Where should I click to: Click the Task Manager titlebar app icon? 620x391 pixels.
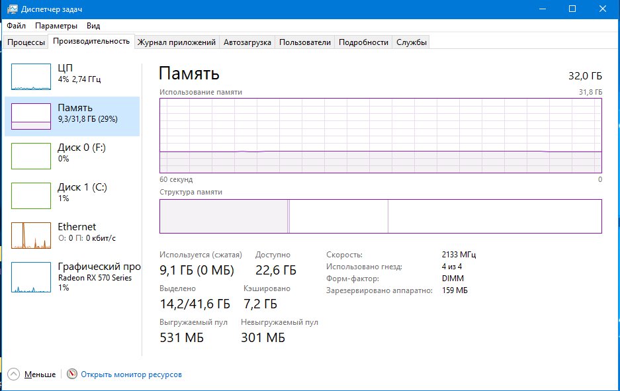(x=11, y=9)
